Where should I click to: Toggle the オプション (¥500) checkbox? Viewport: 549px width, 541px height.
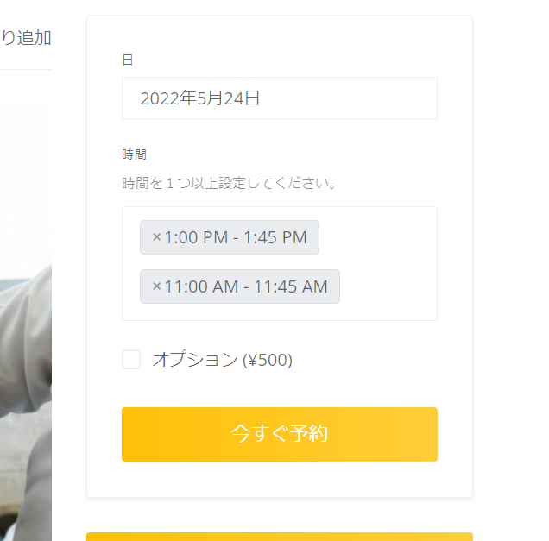(x=131, y=360)
